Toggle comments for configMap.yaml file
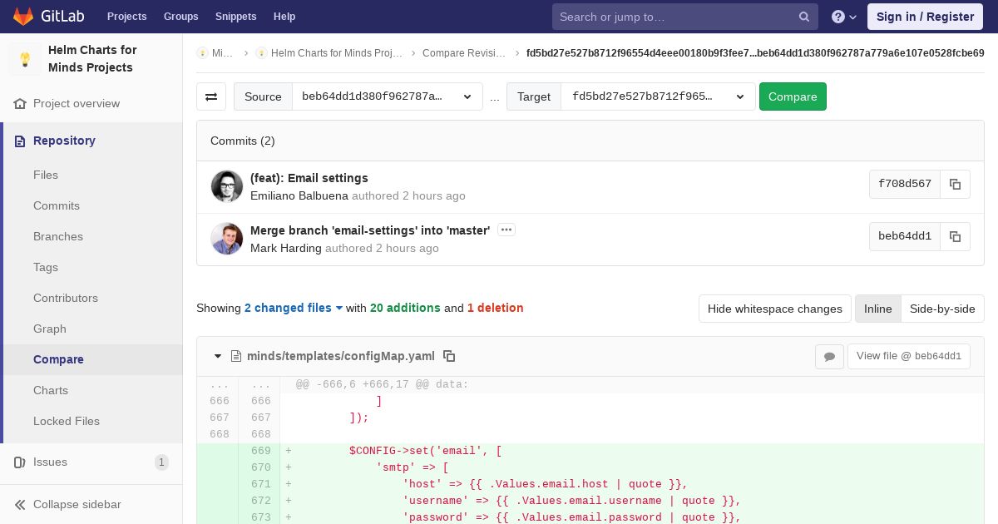 (x=829, y=356)
